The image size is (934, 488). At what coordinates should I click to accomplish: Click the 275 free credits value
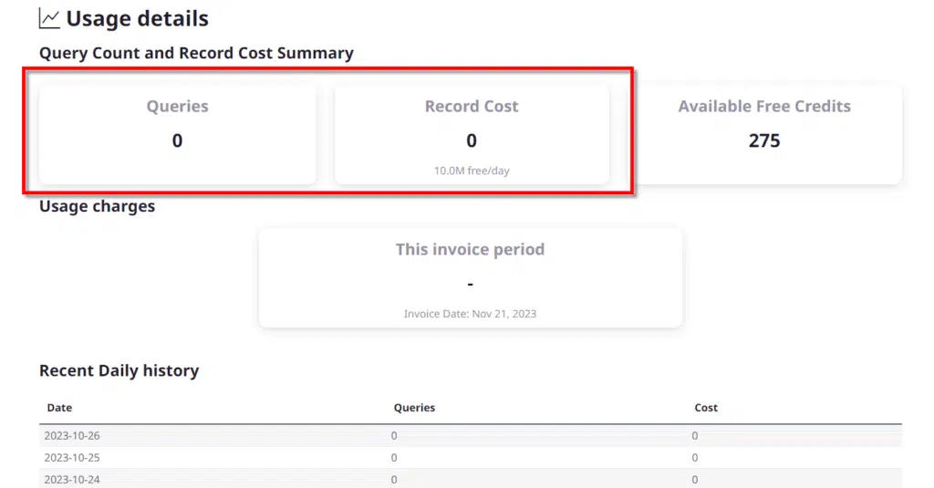pyautogui.click(x=763, y=140)
